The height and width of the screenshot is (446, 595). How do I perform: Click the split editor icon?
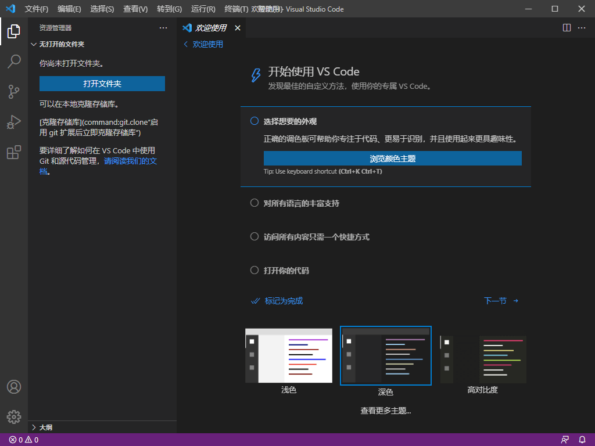click(x=567, y=28)
